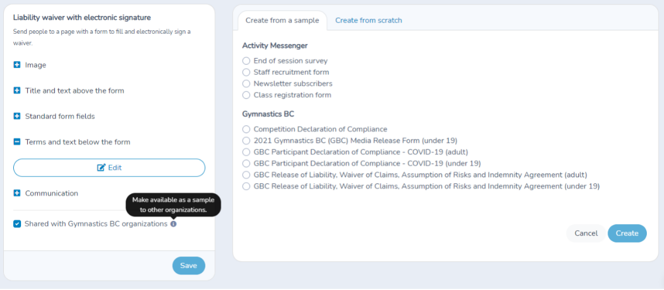This screenshot has width=664, height=290.
Task: Expand the Communication section
Action: pyautogui.click(x=17, y=193)
